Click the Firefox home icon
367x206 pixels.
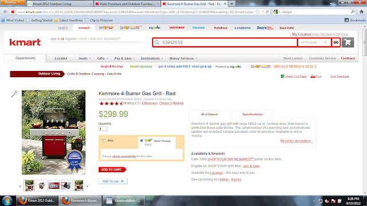(361, 11)
